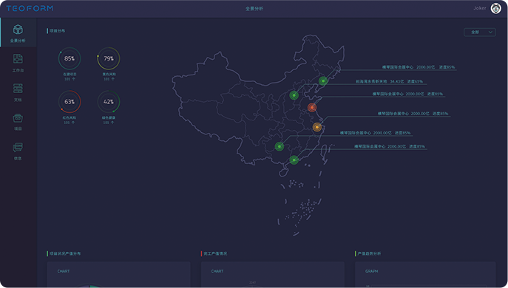Click the TEOFORM logo
Viewport: 508px width, 288px height.
coord(30,8)
